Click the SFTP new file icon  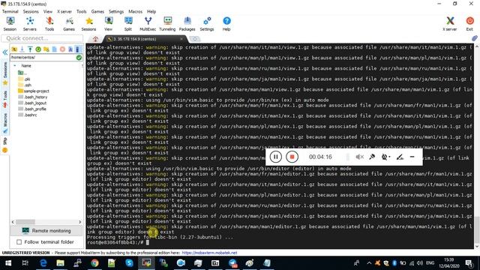[55, 49]
